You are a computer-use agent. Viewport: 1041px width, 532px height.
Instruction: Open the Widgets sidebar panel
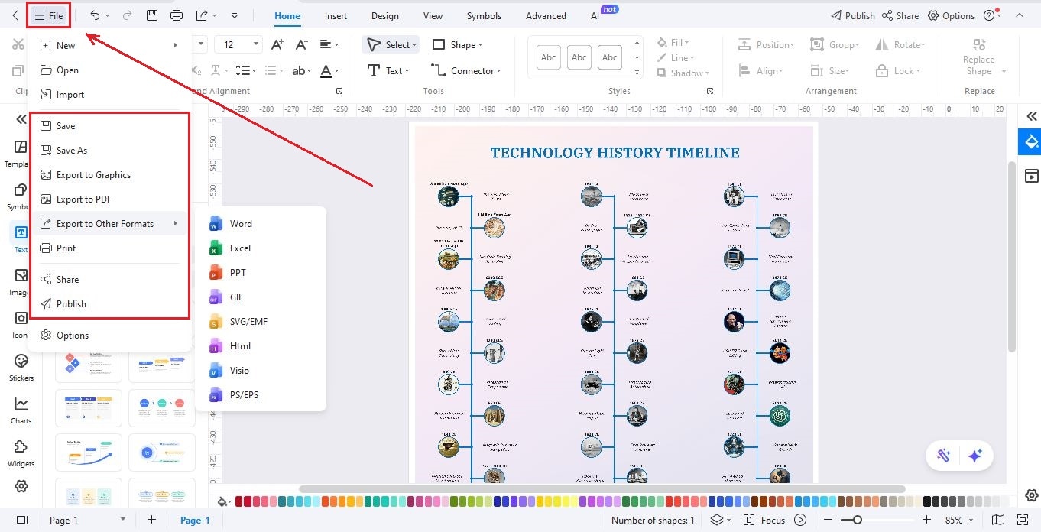(x=21, y=453)
